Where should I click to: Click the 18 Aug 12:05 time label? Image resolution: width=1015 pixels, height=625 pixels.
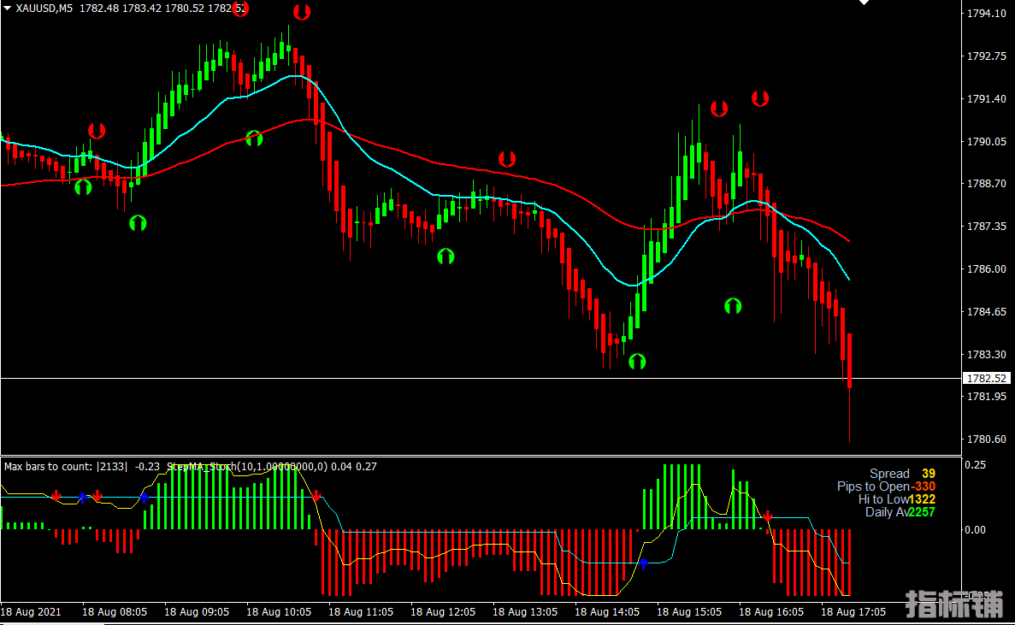[443, 612]
